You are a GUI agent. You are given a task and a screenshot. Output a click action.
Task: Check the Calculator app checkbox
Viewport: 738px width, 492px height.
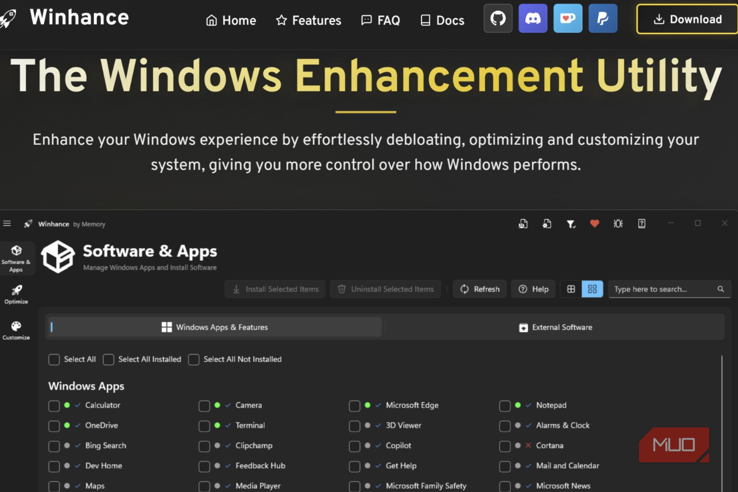tap(54, 406)
